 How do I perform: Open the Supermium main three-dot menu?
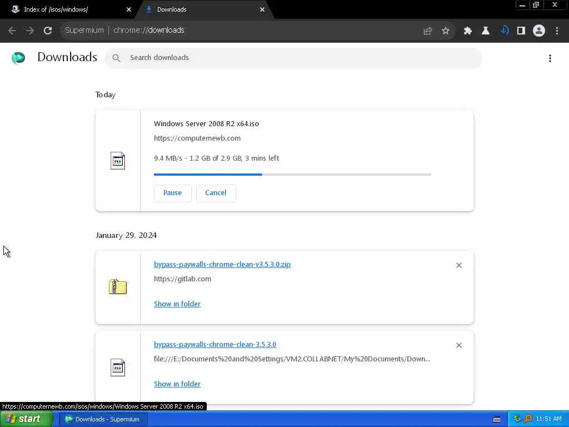tap(557, 31)
